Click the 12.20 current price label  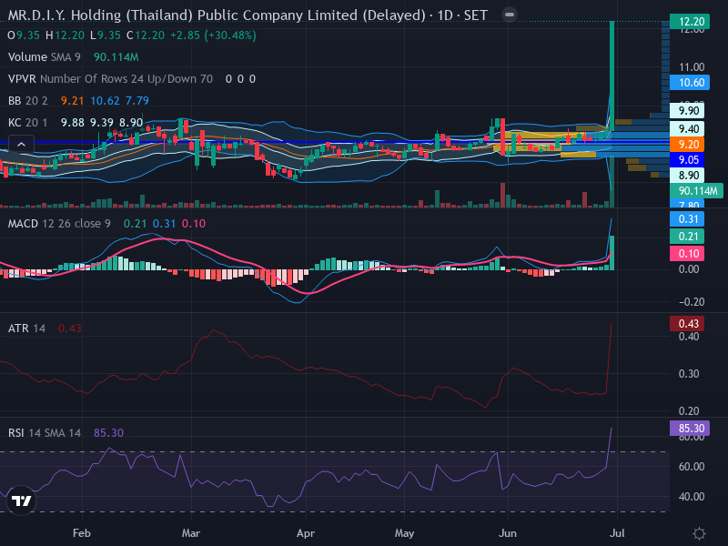[x=690, y=22]
